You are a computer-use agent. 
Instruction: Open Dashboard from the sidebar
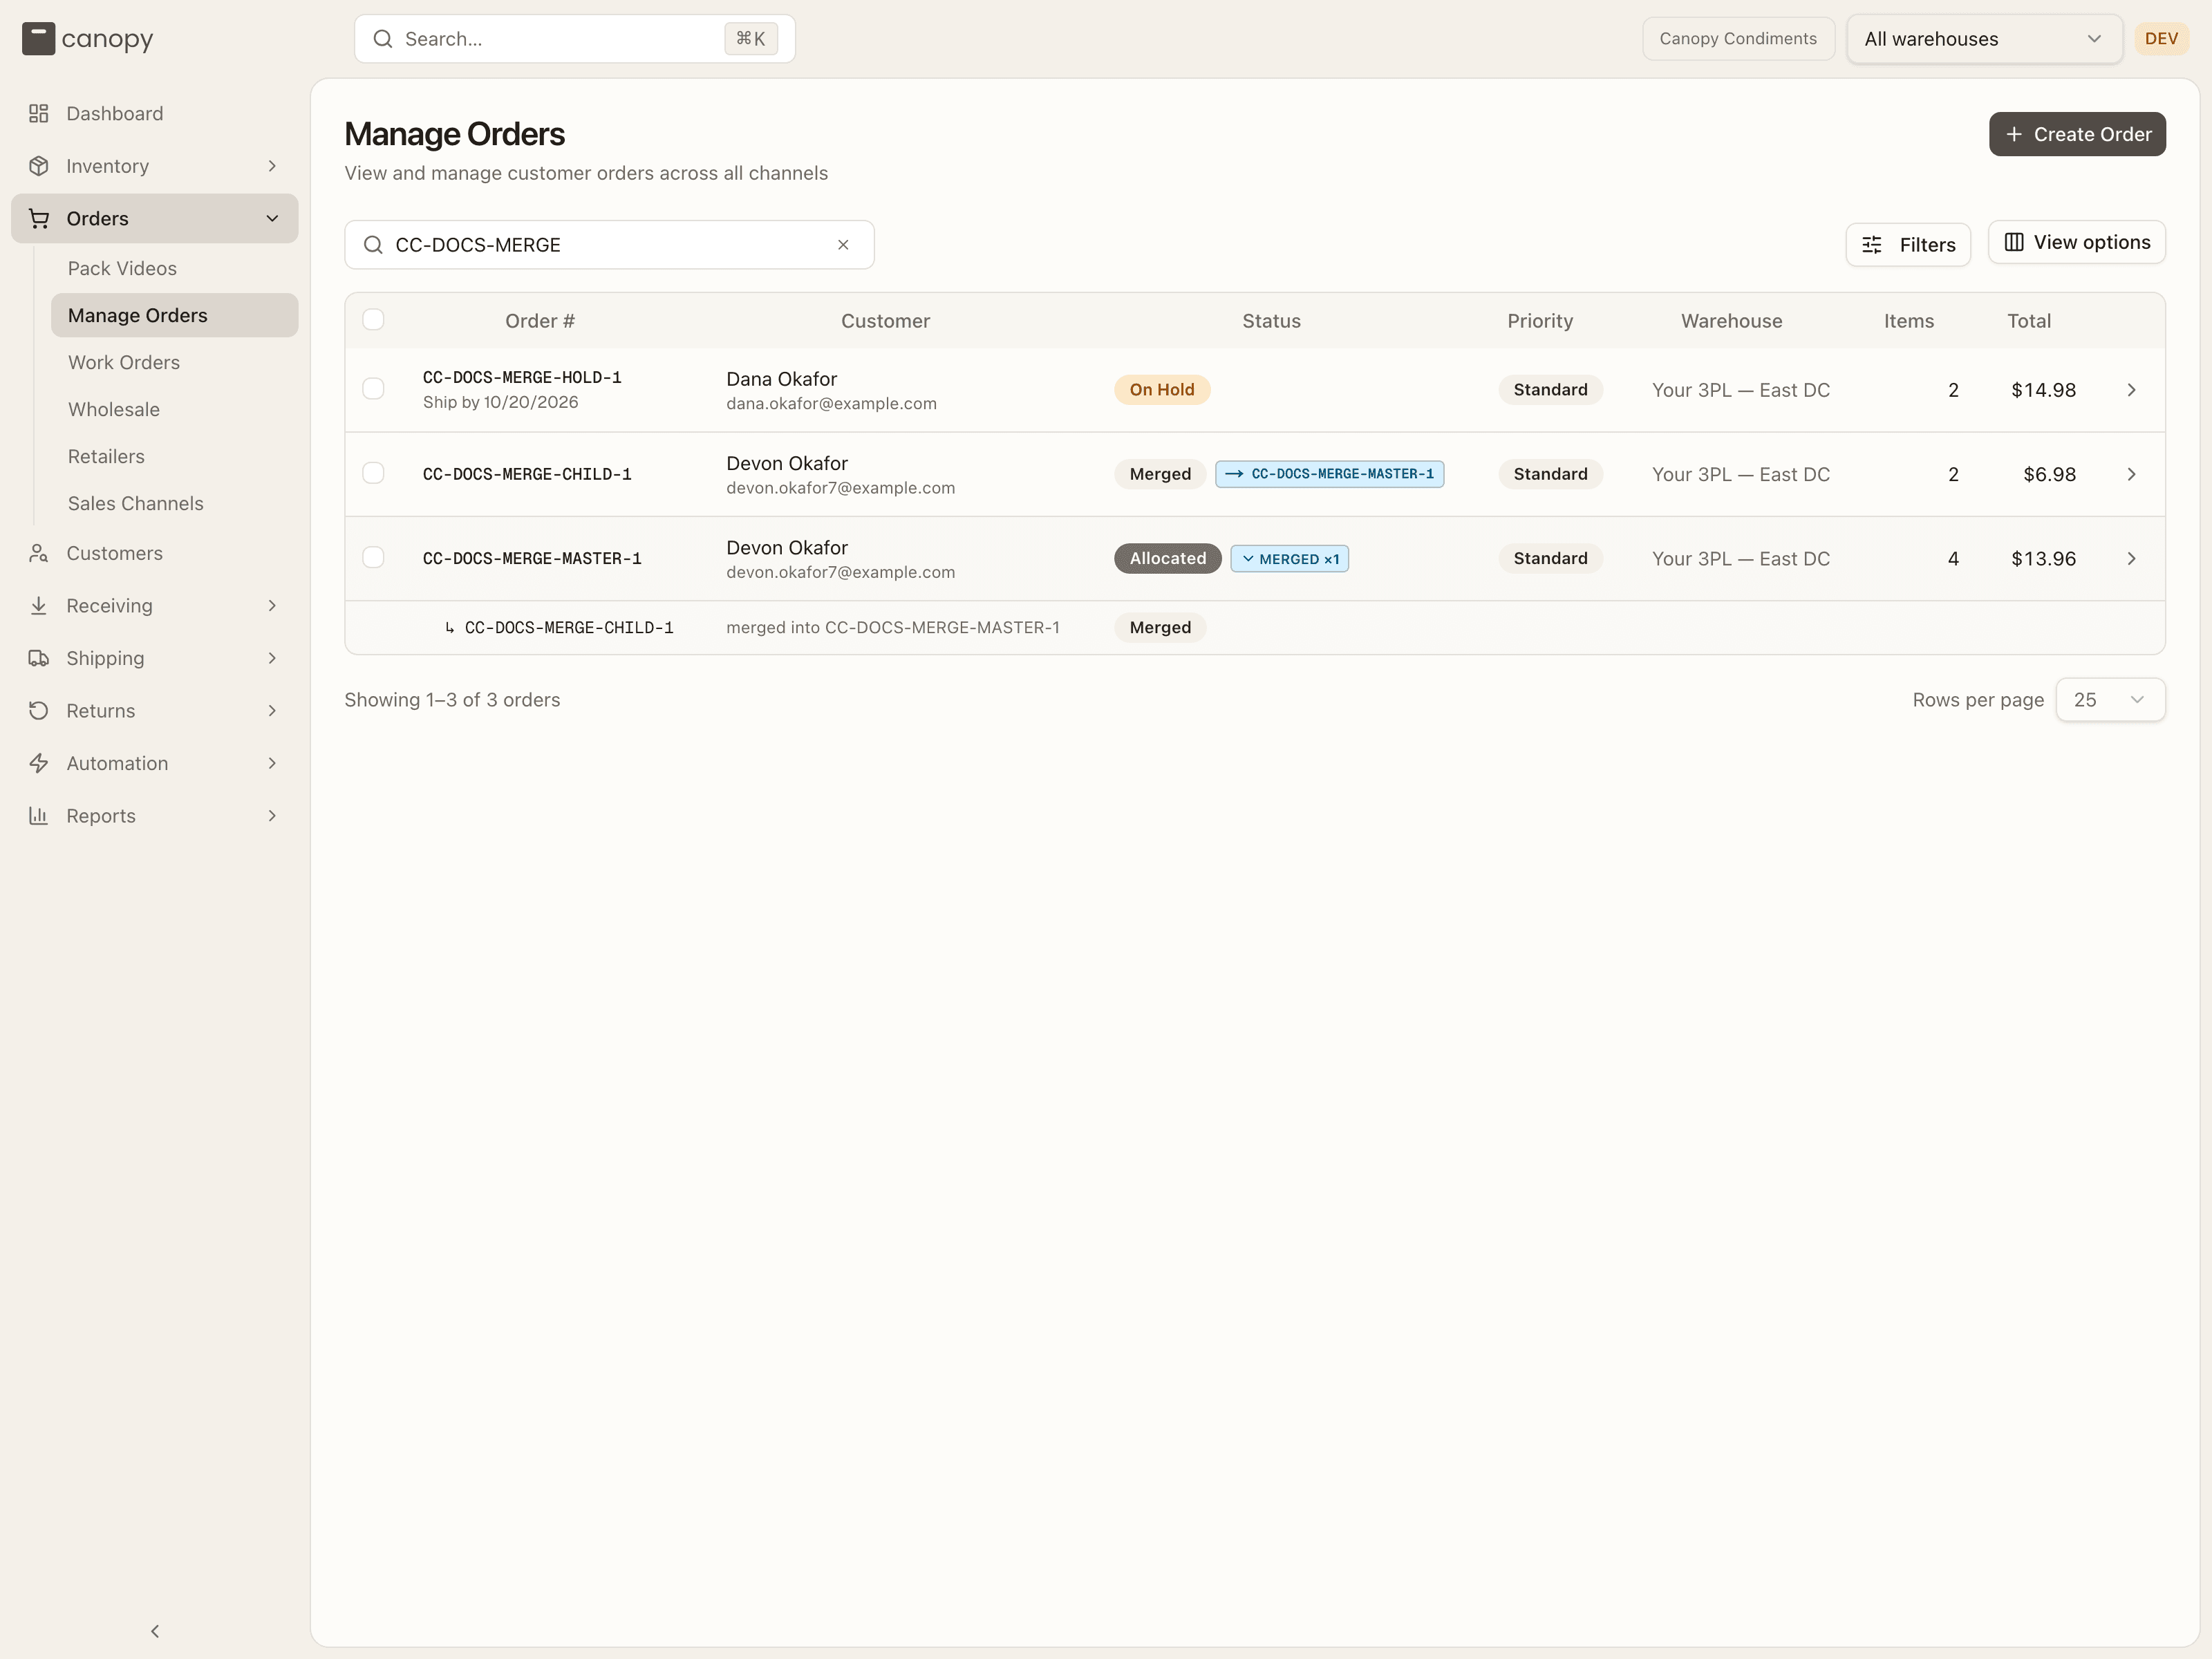tap(155, 113)
